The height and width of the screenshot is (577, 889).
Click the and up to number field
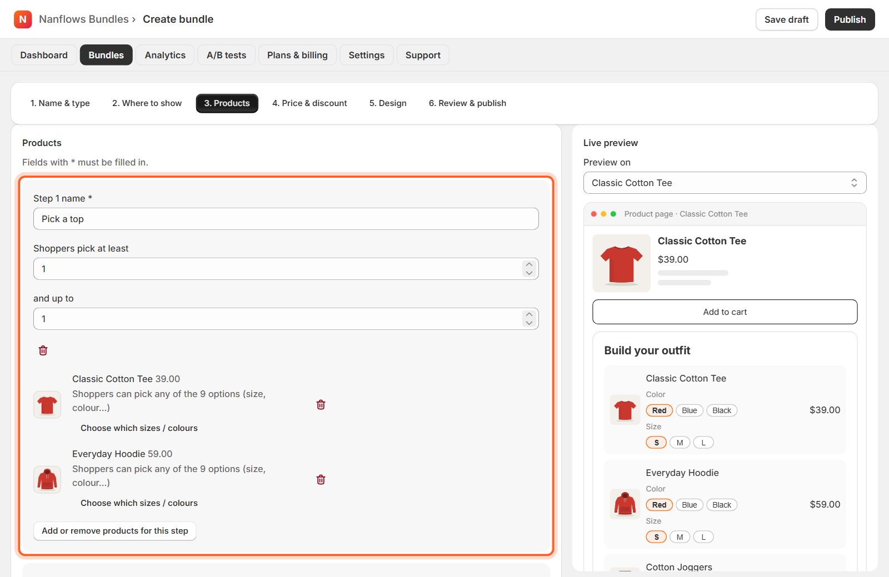click(x=286, y=319)
